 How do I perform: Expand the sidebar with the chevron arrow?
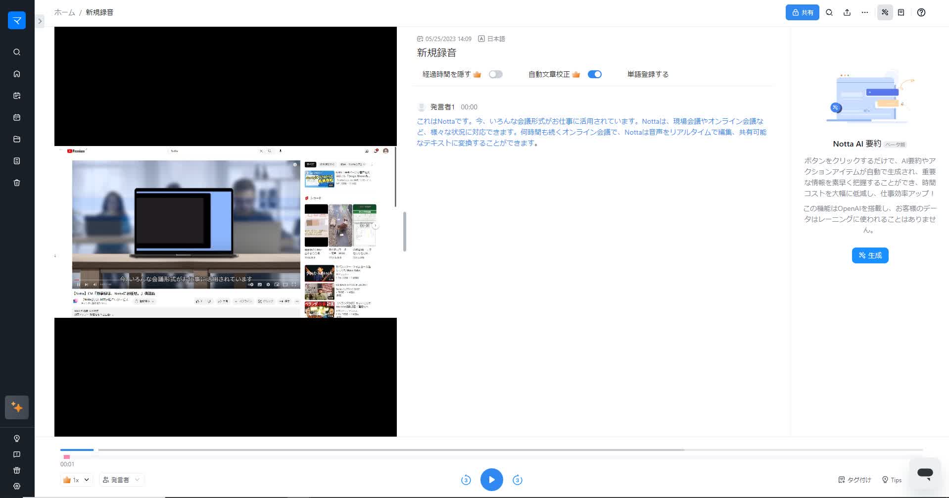[x=40, y=21]
